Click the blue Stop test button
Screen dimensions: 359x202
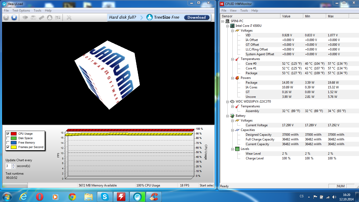[x=14, y=18]
